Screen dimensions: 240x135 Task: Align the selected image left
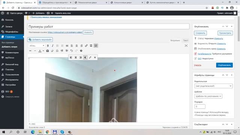pyautogui.click(x=71, y=57)
